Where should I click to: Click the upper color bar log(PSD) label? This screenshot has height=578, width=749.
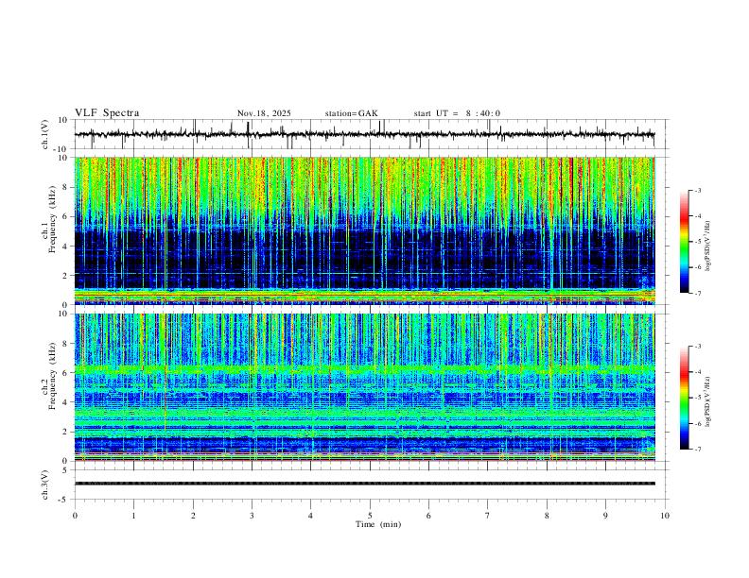[708, 246]
